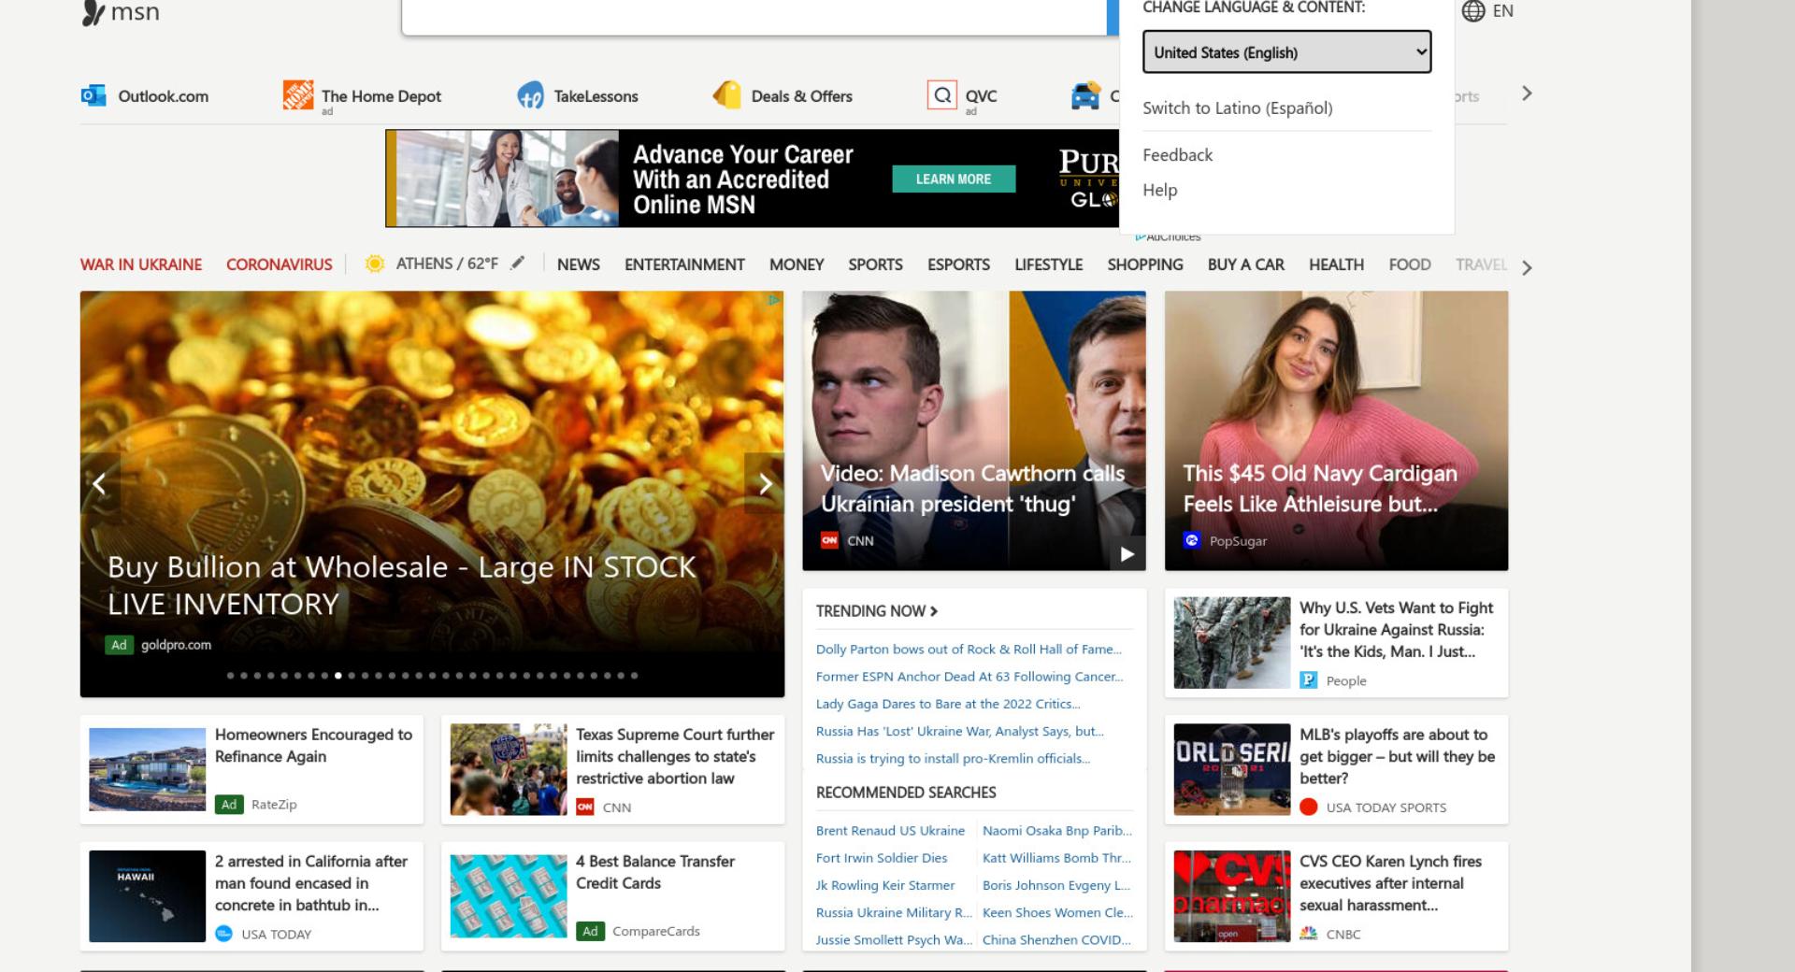This screenshot has height=972, width=1795.
Task: Select the last carousel dot
Action: [x=634, y=675]
